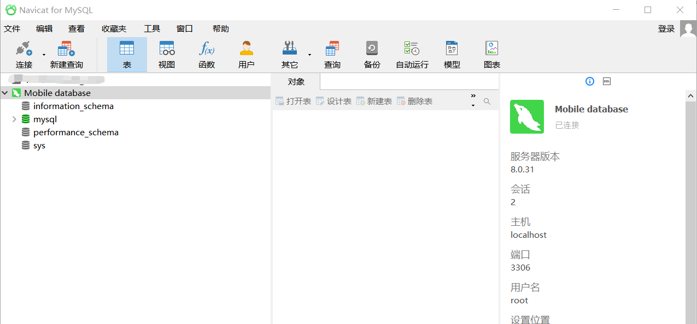Open the Connection dropdown arrow
The image size is (697, 324).
click(x=44, y=55)
